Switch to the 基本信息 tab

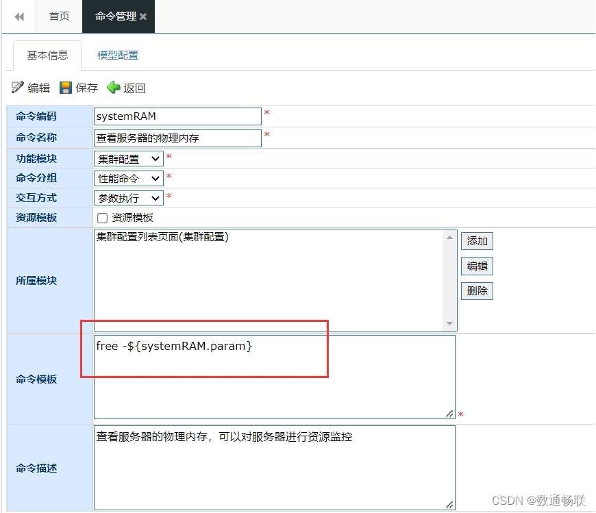pyautogui.click(x=47, y=55)
